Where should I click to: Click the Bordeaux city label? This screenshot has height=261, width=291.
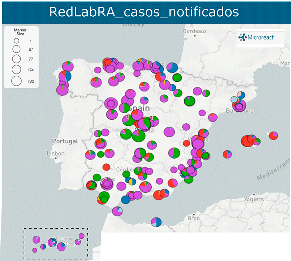click(195, 31)
